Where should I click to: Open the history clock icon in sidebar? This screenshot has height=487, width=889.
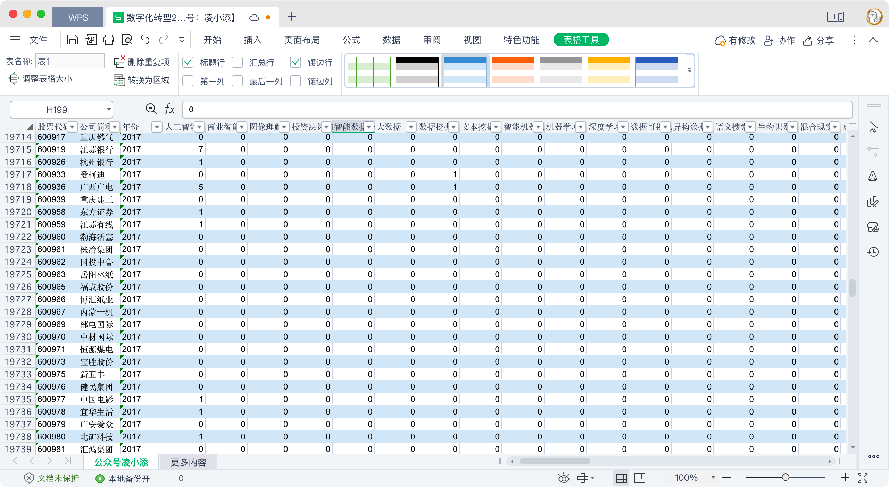pos(873,251)
